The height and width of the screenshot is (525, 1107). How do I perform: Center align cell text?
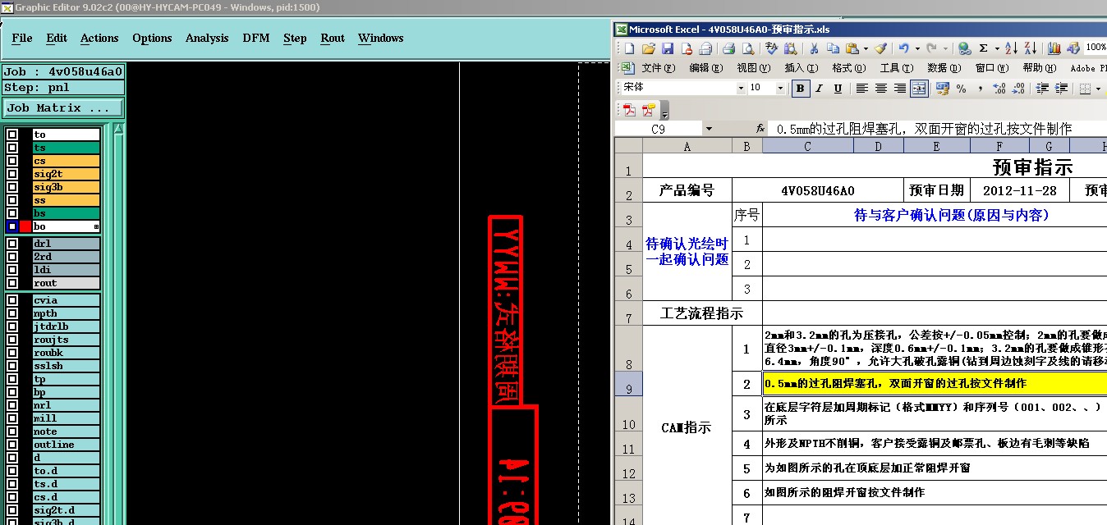click(x=881, y=89)
